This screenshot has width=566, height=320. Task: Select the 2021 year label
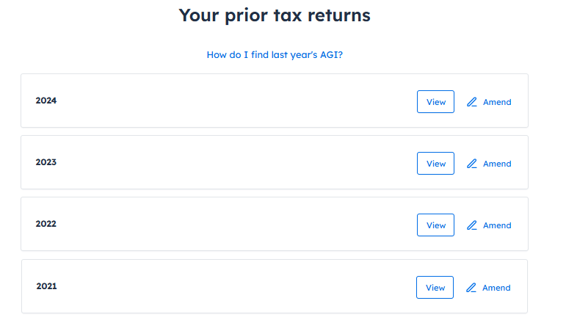(x=46, y=286)
